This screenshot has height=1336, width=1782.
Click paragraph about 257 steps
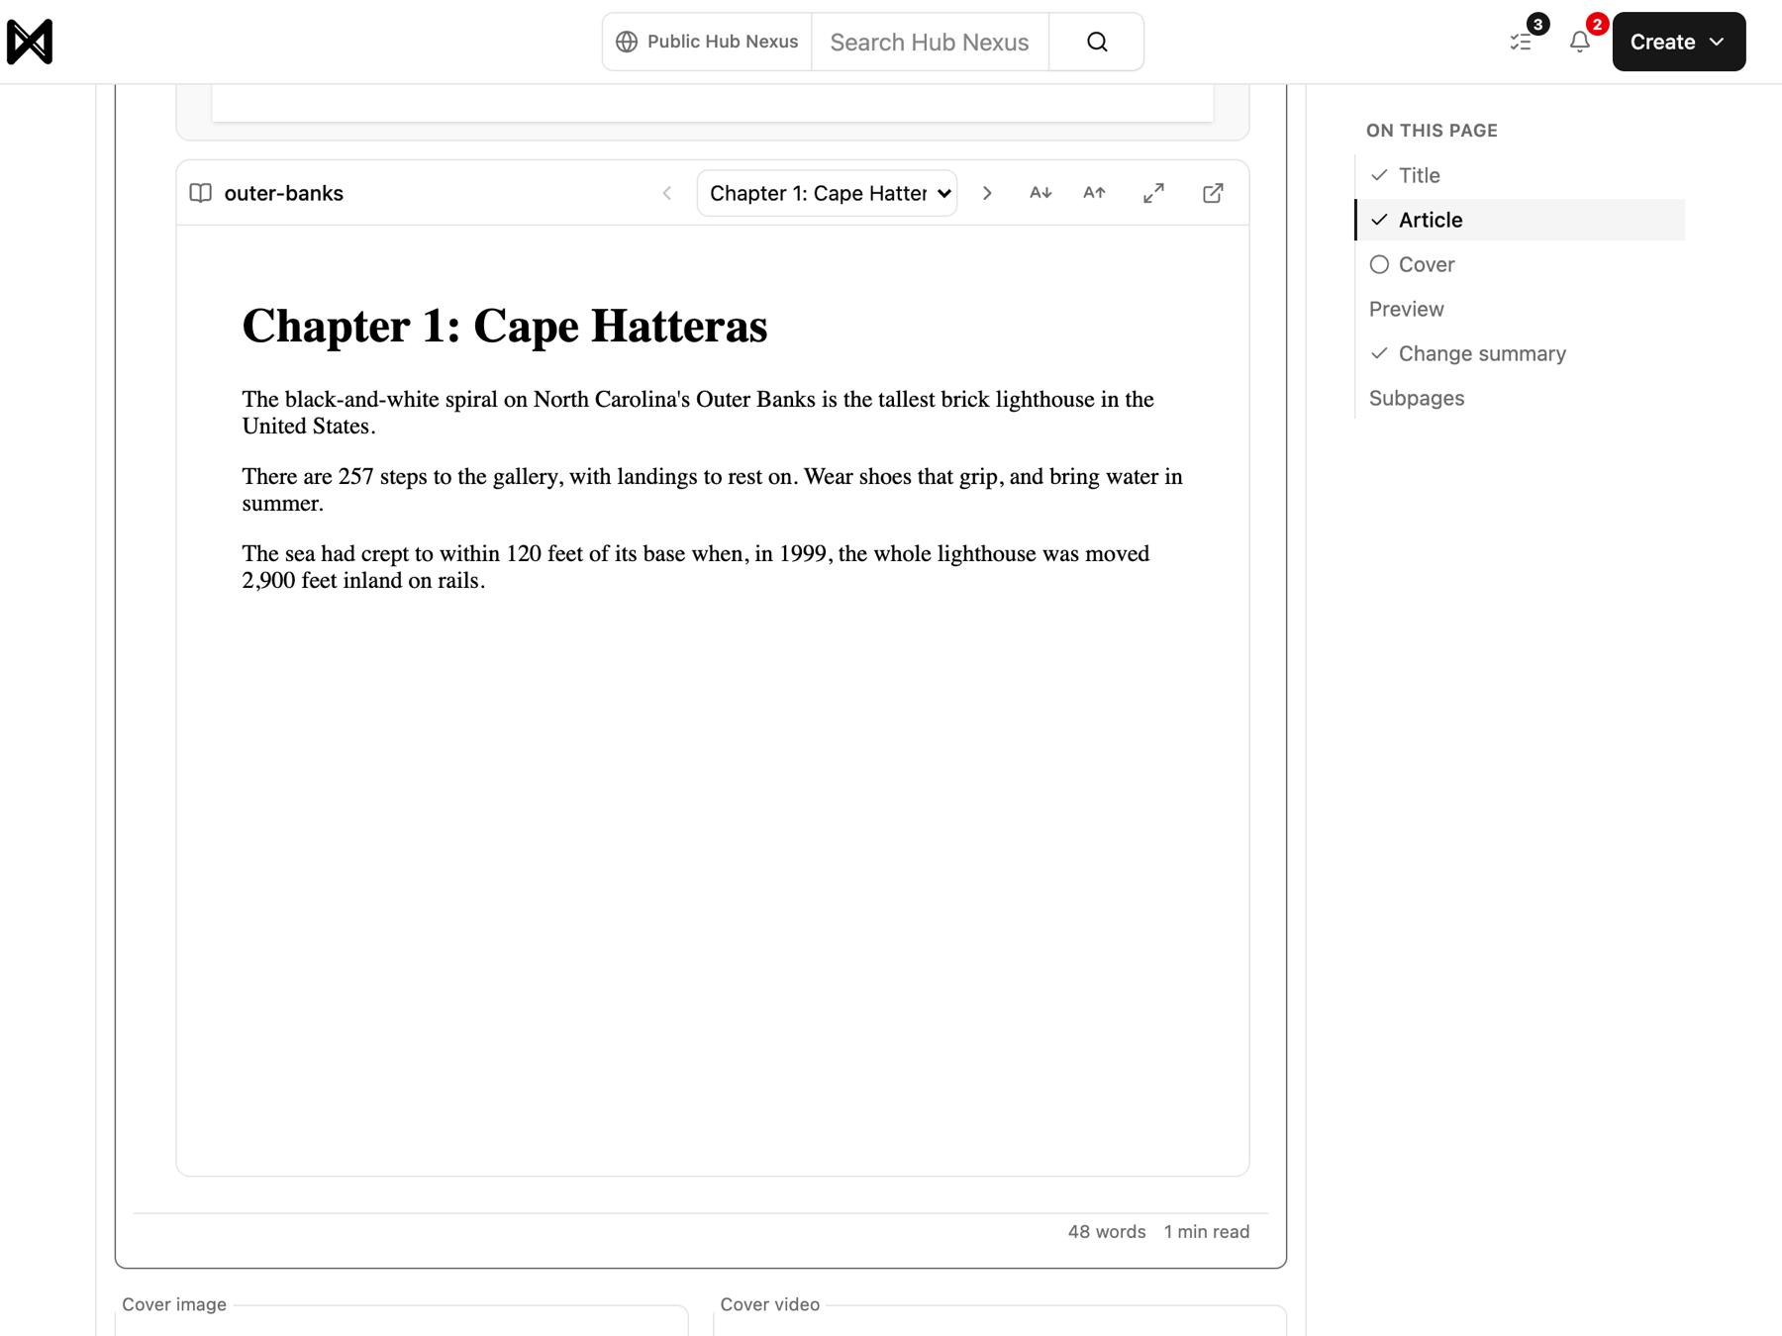coord(713,490)
